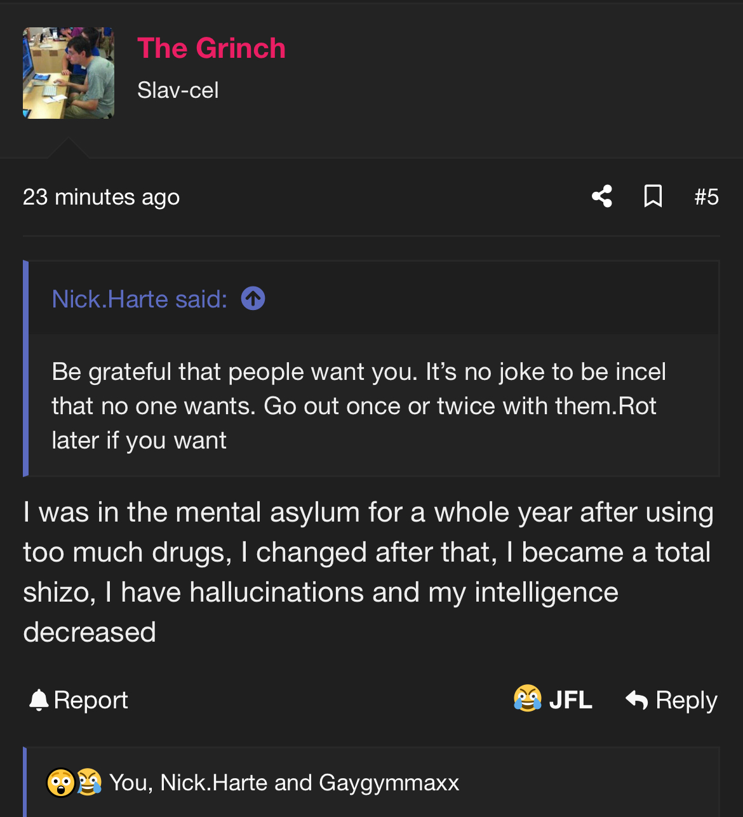Viewport: 743px width, 817px height.
Task: Click the "Nick.Harte said:" quote header
Action: (x=140, y=299)
